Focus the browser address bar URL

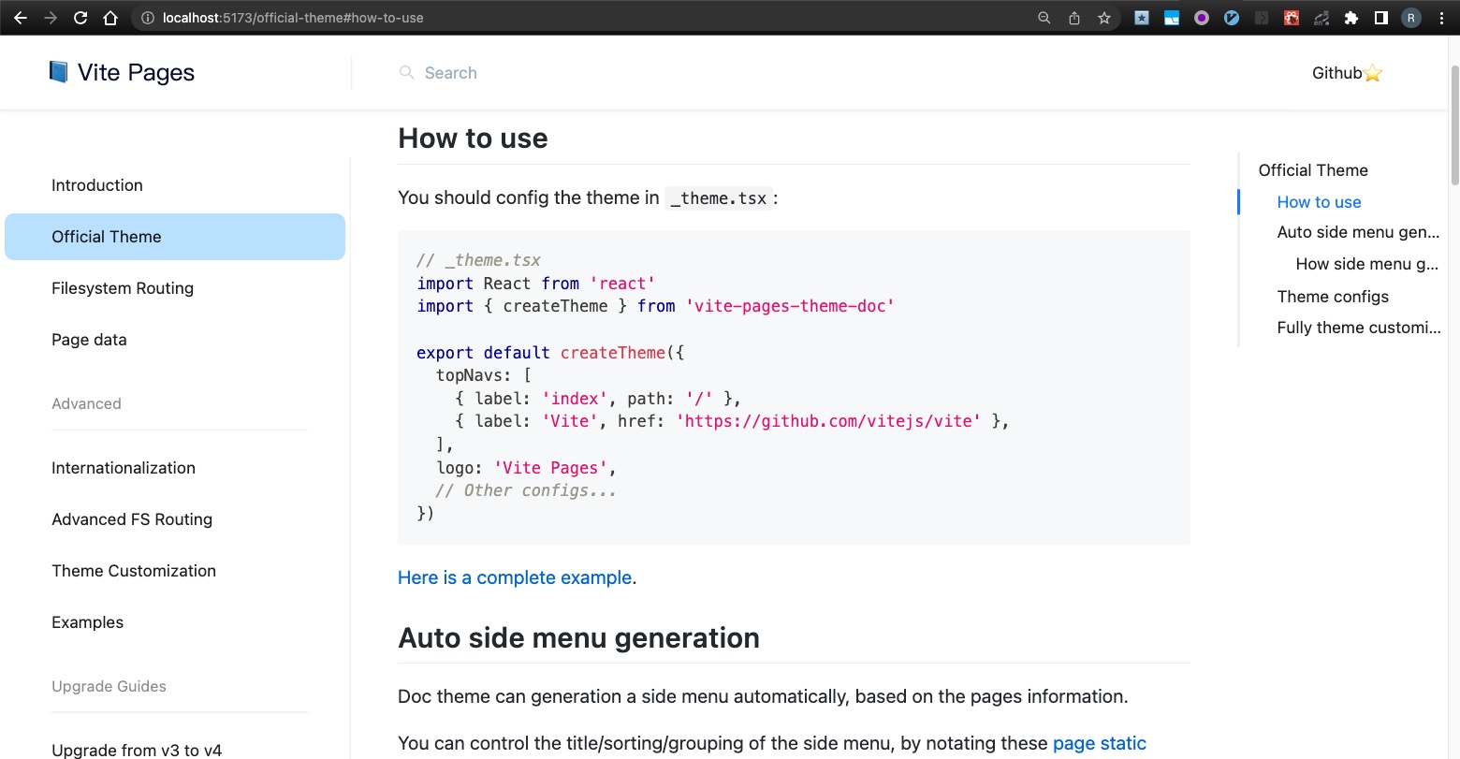293,18
